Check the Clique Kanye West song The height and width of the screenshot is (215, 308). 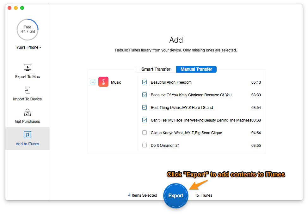point(145,133)
